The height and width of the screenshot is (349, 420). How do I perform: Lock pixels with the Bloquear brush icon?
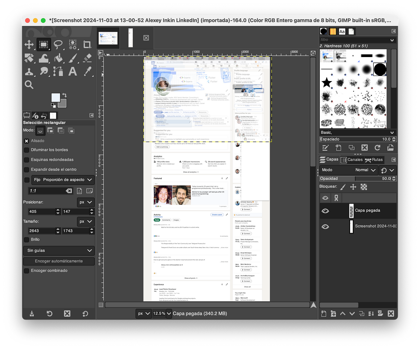point(343,187)
